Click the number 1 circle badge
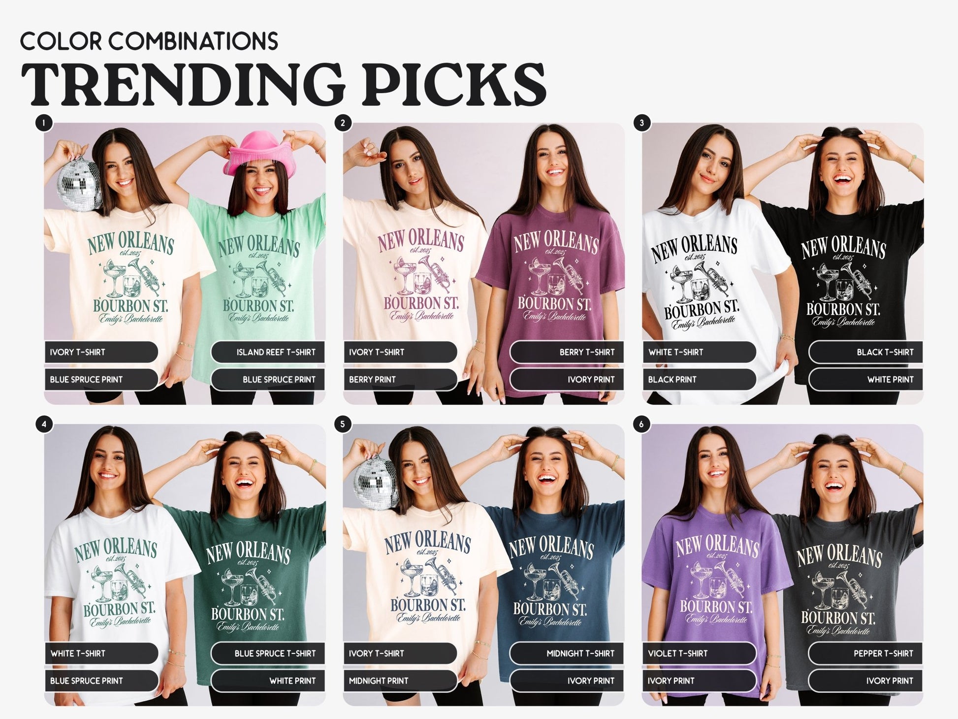This screenshot has width=958, height=719. (x=44, y=123)
